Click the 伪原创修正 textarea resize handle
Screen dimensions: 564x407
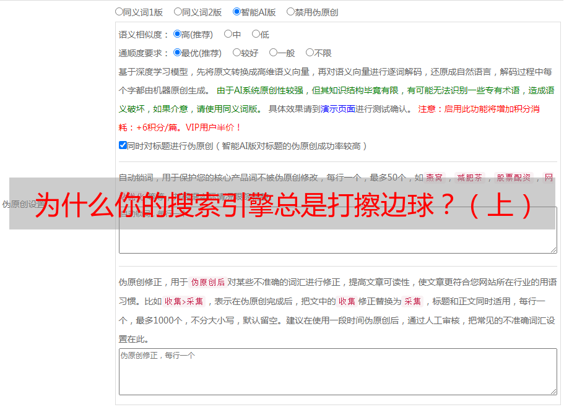553,392
